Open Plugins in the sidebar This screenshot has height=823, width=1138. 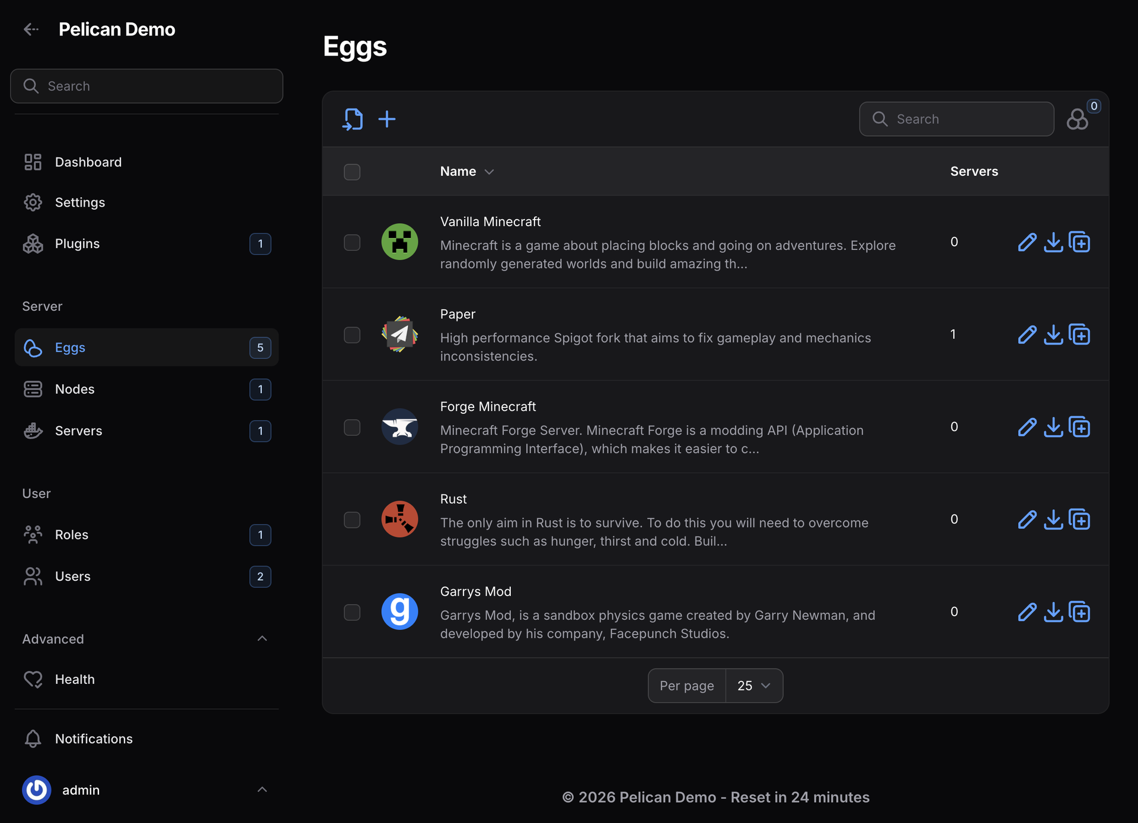point(146,243)
